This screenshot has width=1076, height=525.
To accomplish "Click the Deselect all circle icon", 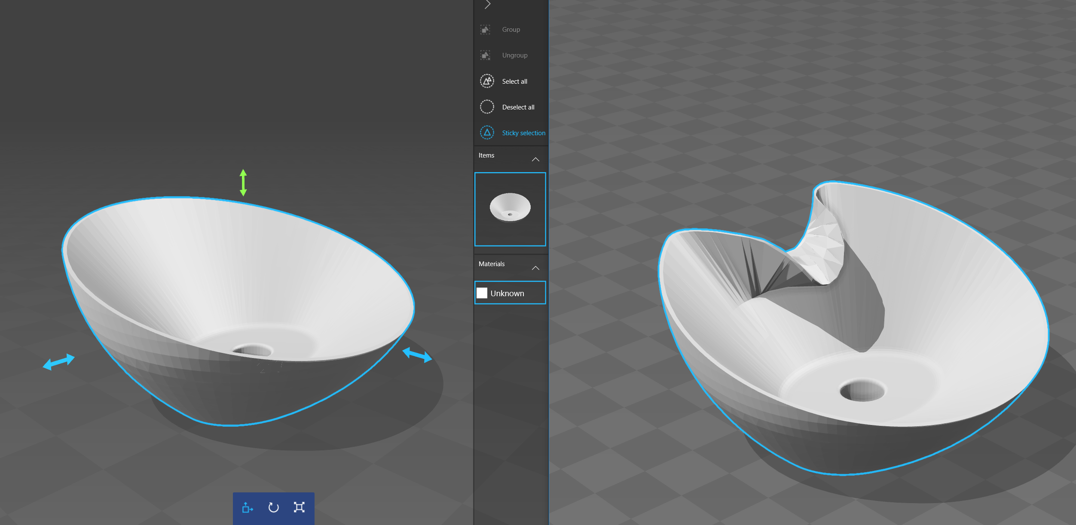I will [487, 107].
